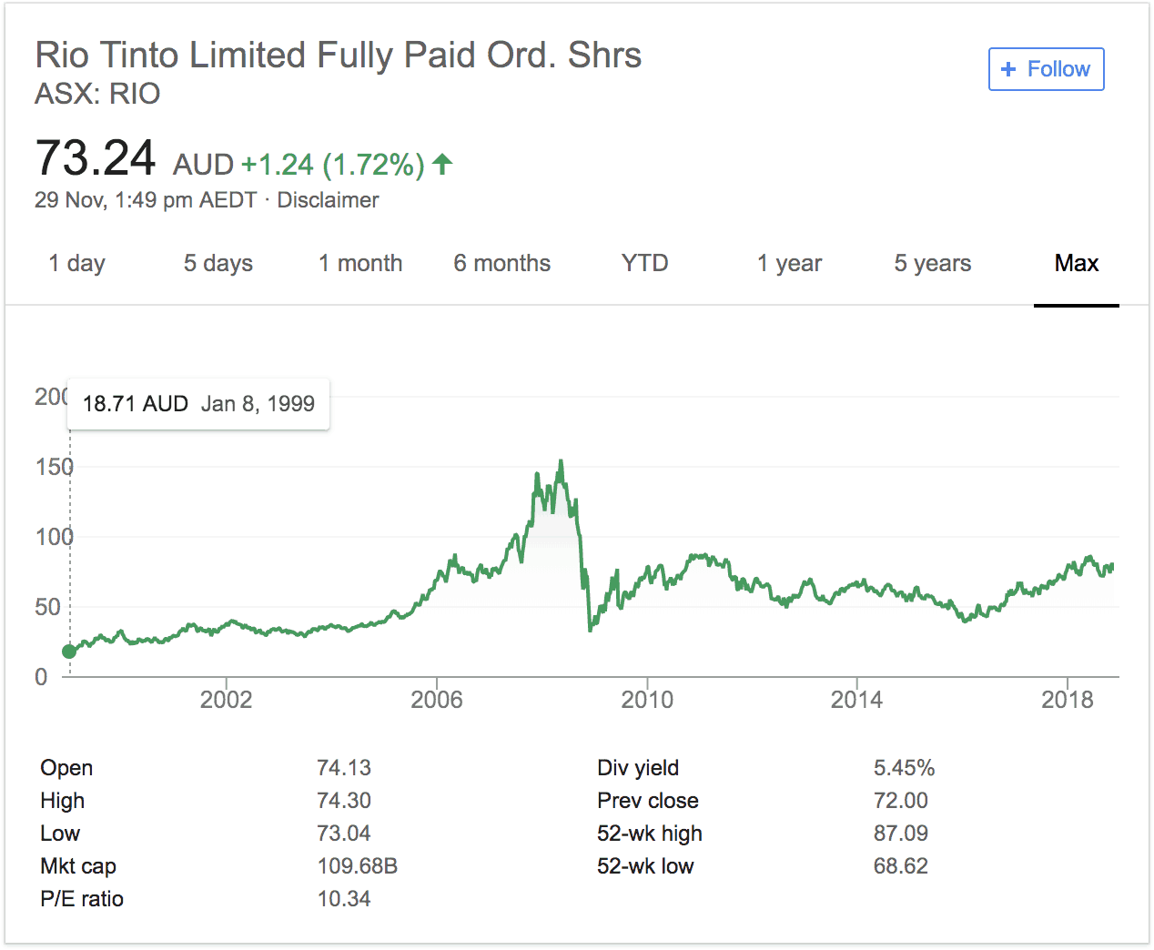Select the 5 years tab

(932, 263)
